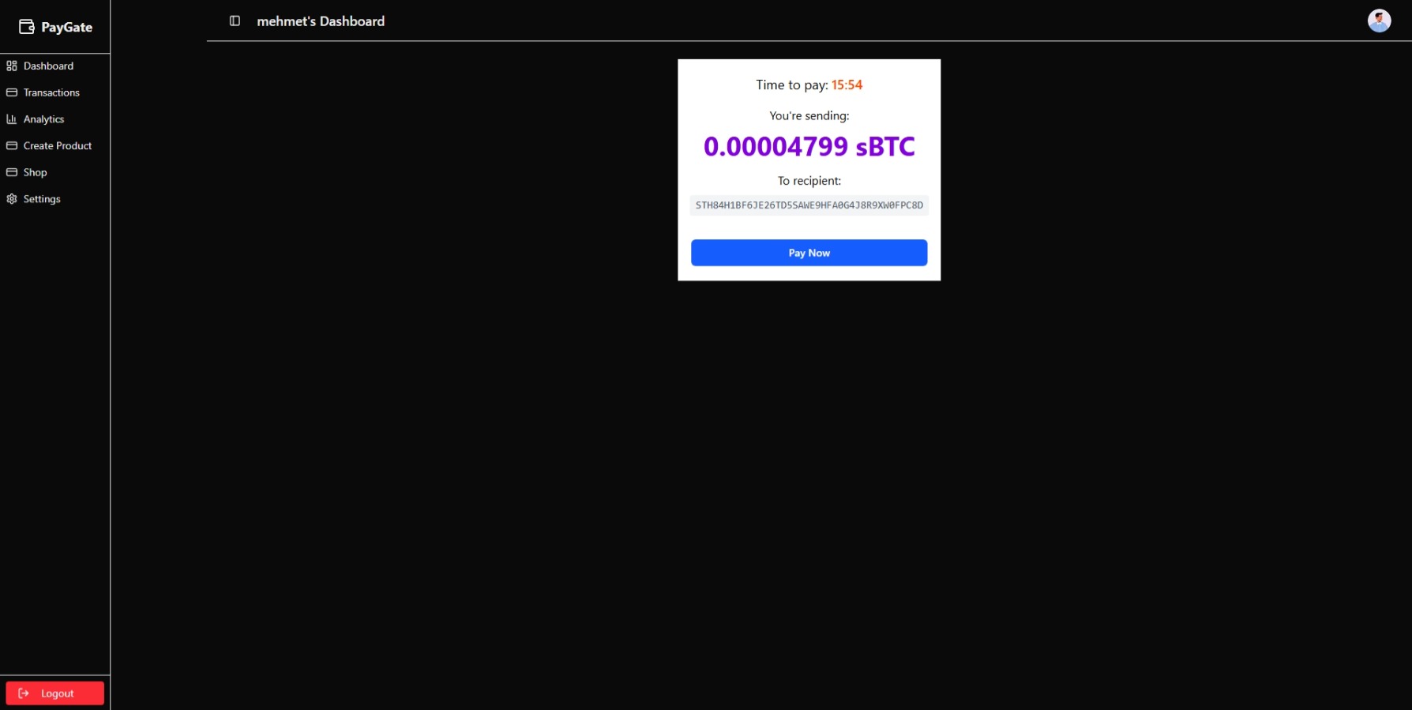Click the Settings gear icon
This screenshot has width=1412, height=710.
pyautogui.click(x=12, y=199)
